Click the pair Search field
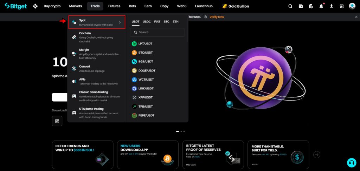 [x=157, y=32]
